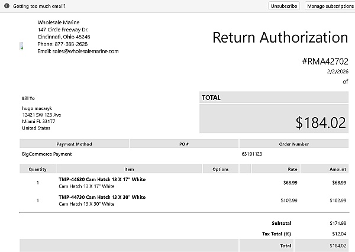Click the large $184.02 total amount
Viewport: 355px width, 252px height.
click(320, 122)
